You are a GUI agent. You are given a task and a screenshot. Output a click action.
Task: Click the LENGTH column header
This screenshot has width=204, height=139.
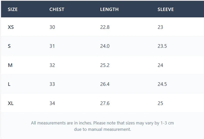click(109, 9)
